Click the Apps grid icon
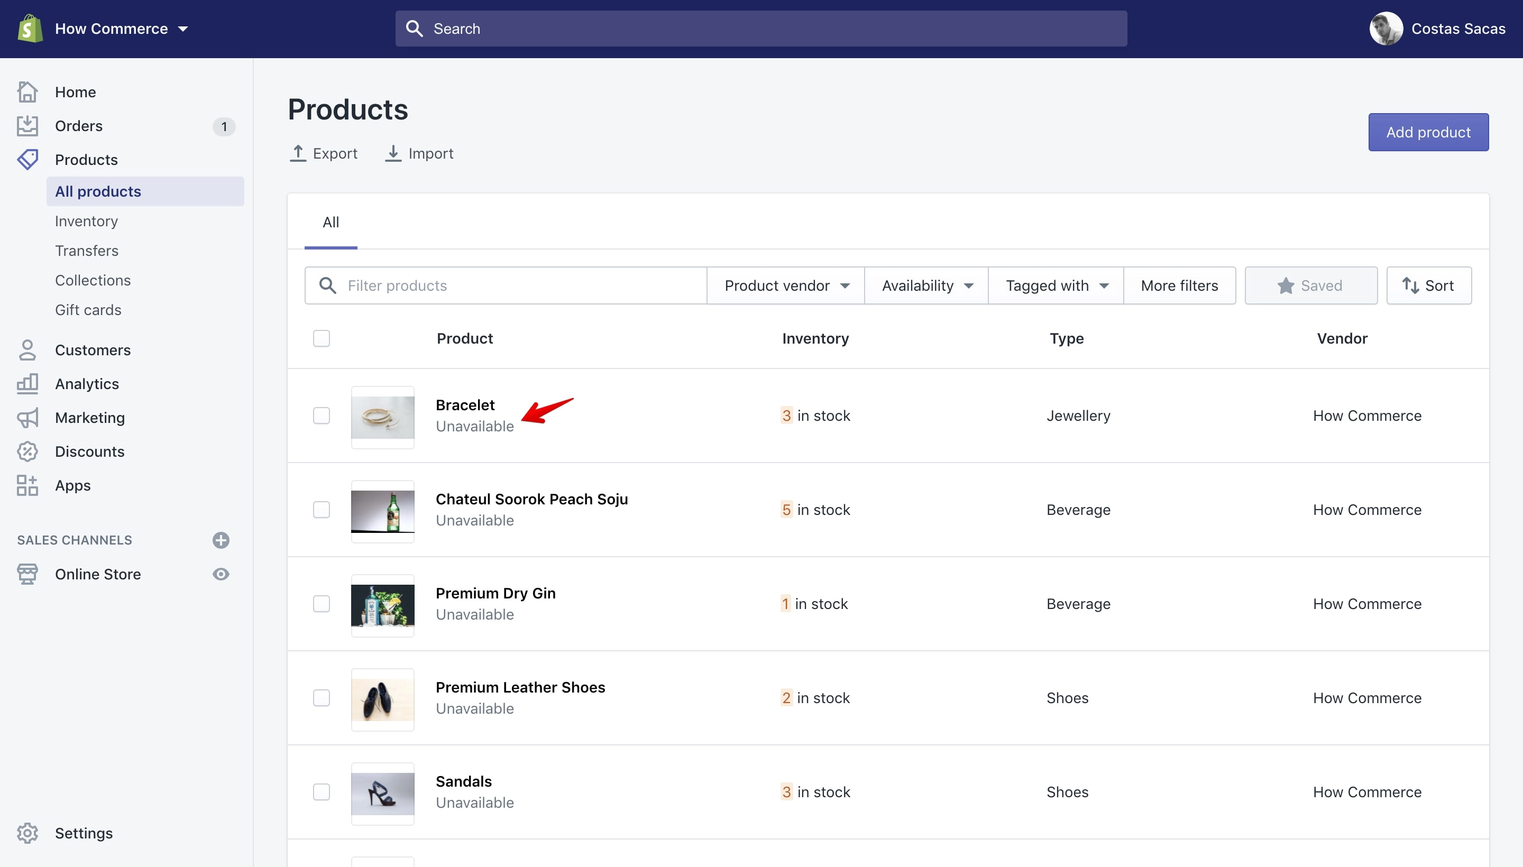 [x=27, y=485]
